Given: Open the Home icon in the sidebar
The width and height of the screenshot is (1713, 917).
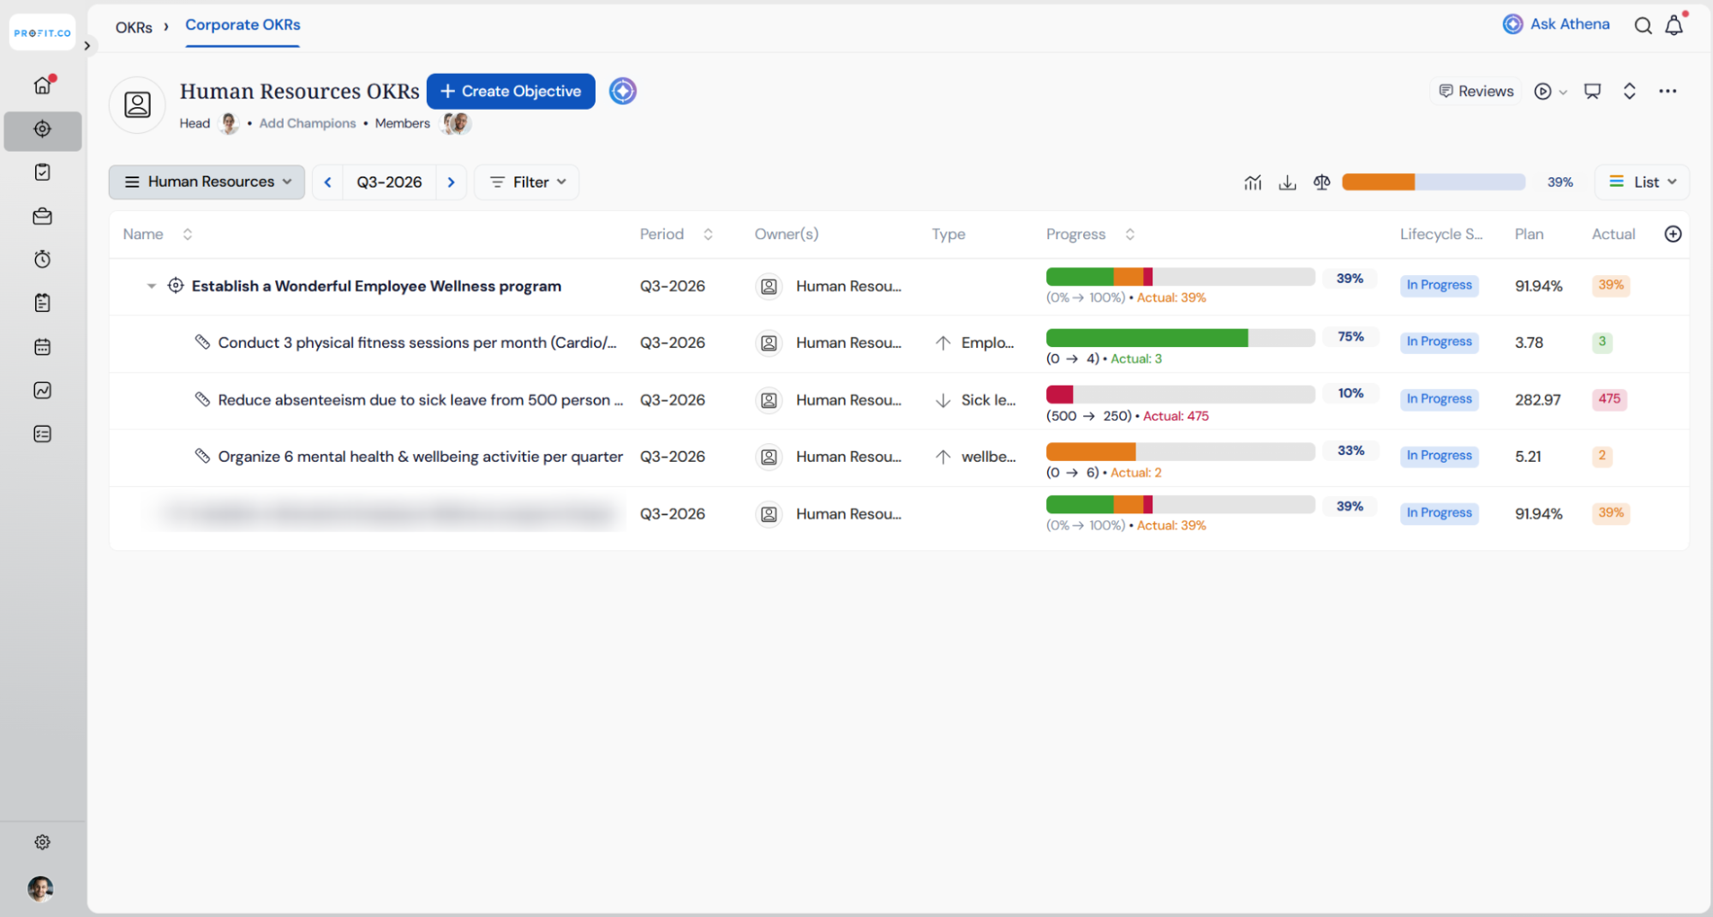Looking at the screenshot, I should [43, 85].
